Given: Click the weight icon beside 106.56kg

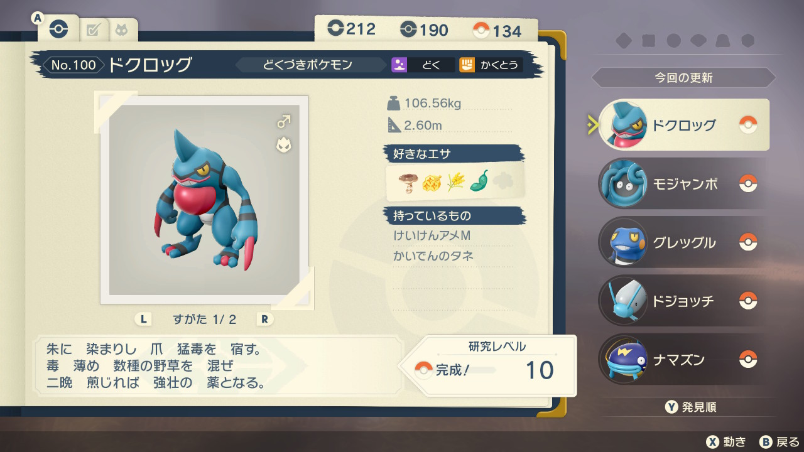Looking at the screenshot, I should pyautogui.click(x=394, y=103).
